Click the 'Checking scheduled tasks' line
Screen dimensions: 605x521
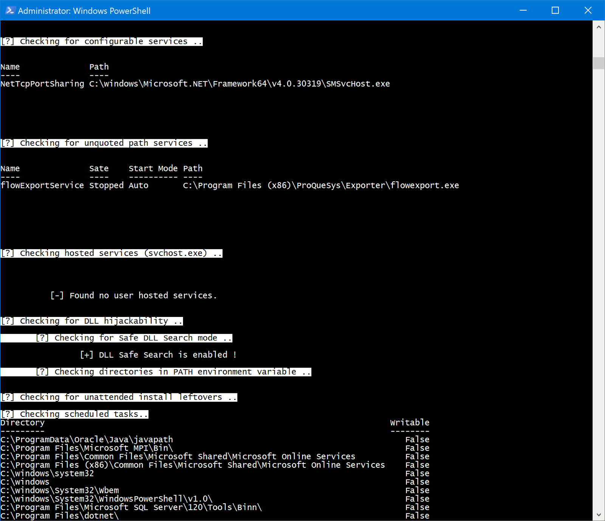point(74,414)
